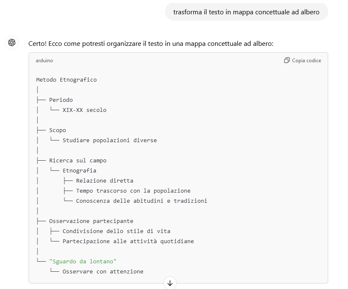Click the scroll-to-bottom arrow icon
The height and width of the screenshot is (289, 348).
pos(170,283)
